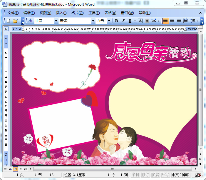The height and width of the screenshot is (180, 206).
Task: Open the 格式(O) menu
Action: click(x=77, y=13)
